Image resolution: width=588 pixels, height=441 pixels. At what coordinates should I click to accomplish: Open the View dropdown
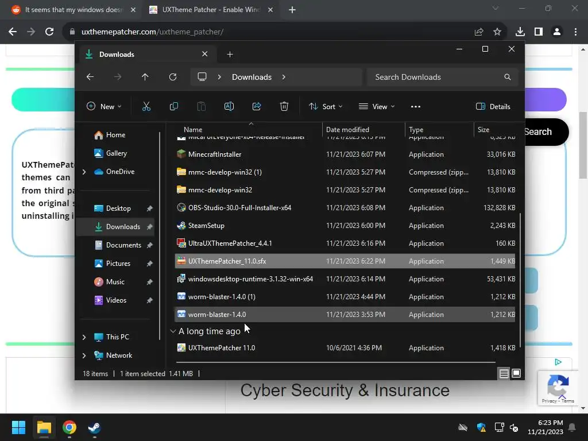[377, 106]
